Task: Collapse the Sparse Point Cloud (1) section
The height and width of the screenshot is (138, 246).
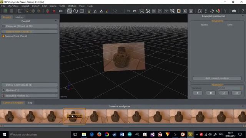Action: click(x=30, y=31)
